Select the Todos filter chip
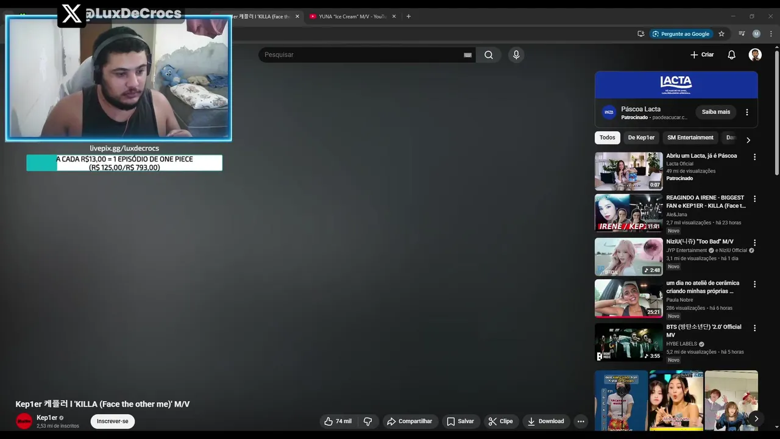Viewport: 780px width, 439px height. [x=608, y=138]
